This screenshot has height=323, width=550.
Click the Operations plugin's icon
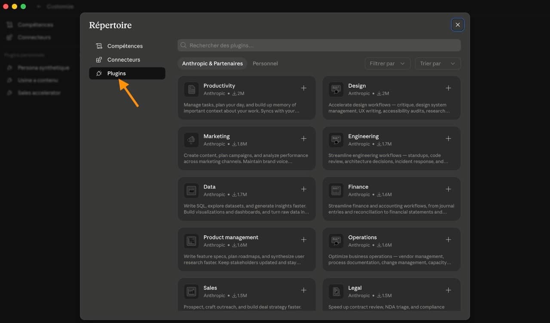pyautogui.click(x=336, y=241)
